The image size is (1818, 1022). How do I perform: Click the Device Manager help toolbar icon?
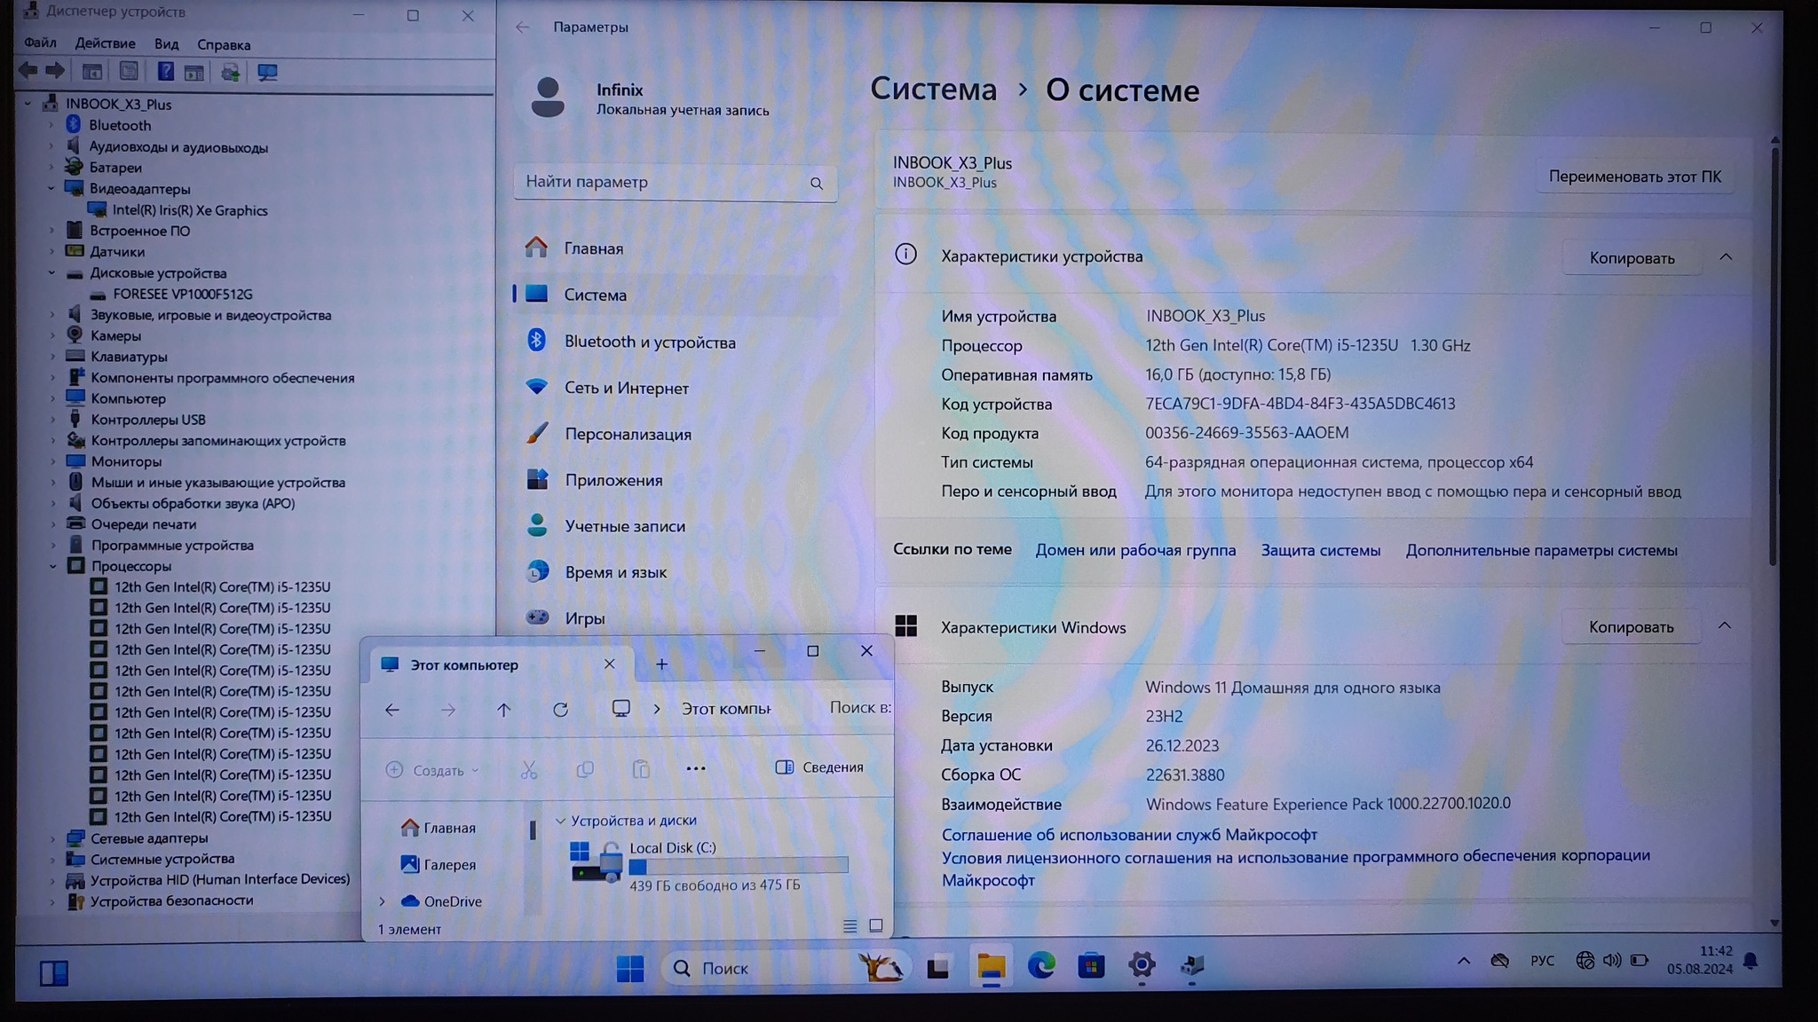click(x=165, y=72)
